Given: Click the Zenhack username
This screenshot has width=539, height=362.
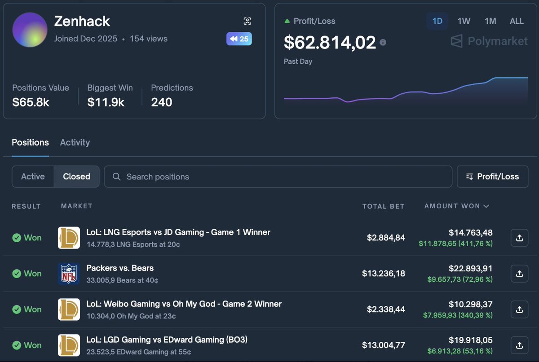Looking at the screenshot, I should click(x=82, y=21).
